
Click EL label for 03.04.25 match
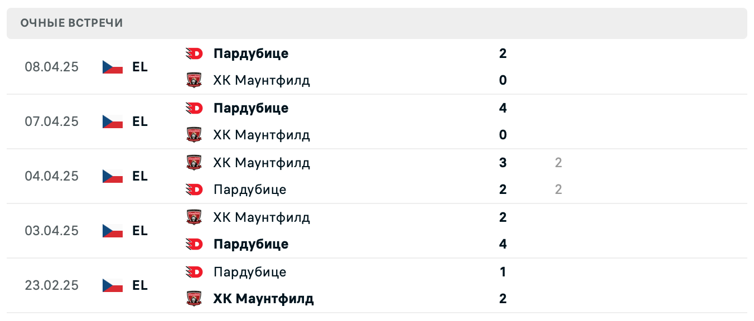click(140, 231)
